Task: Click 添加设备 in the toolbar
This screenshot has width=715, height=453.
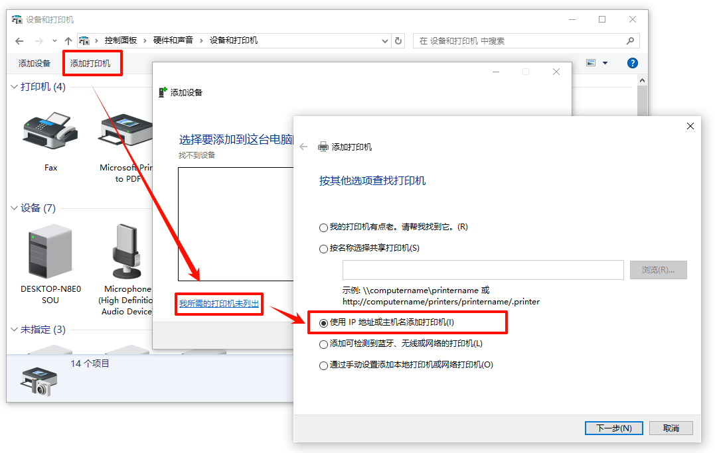Action: tap(35, 64)
